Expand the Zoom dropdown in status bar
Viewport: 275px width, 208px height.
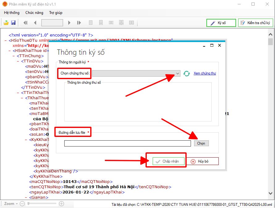pos(17,204)
